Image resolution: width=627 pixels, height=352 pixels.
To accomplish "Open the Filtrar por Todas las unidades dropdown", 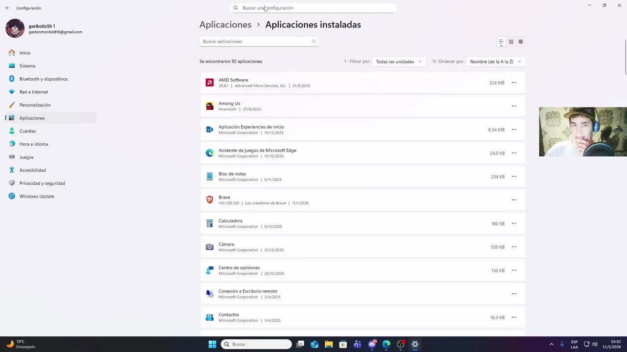I will pos(399,62).
